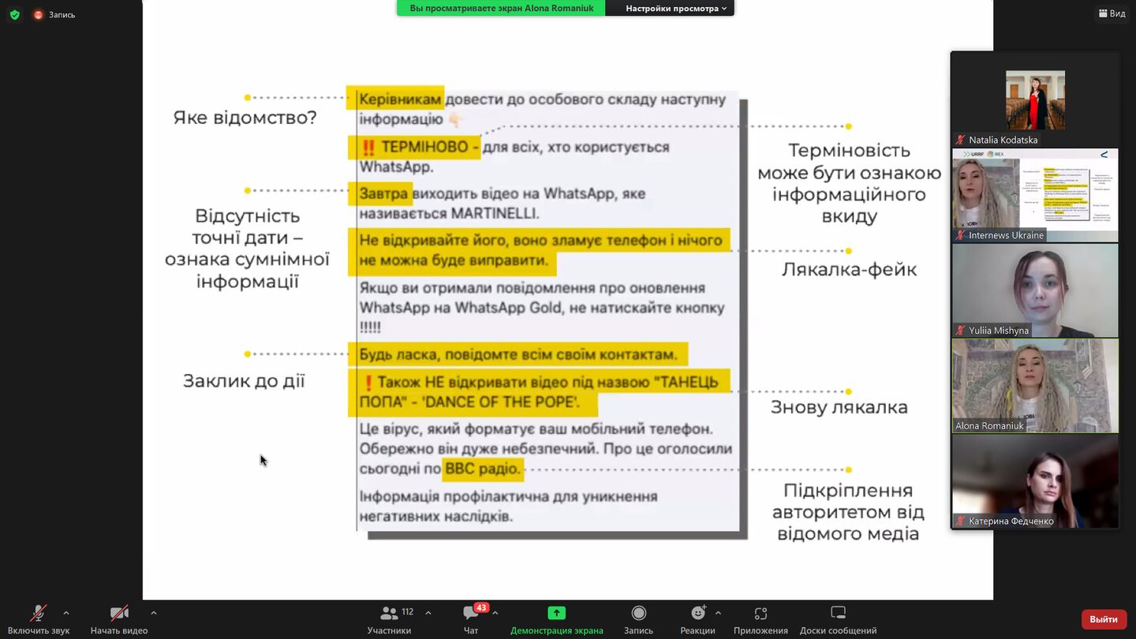Start camera with Начать видео button

[119, 619]
